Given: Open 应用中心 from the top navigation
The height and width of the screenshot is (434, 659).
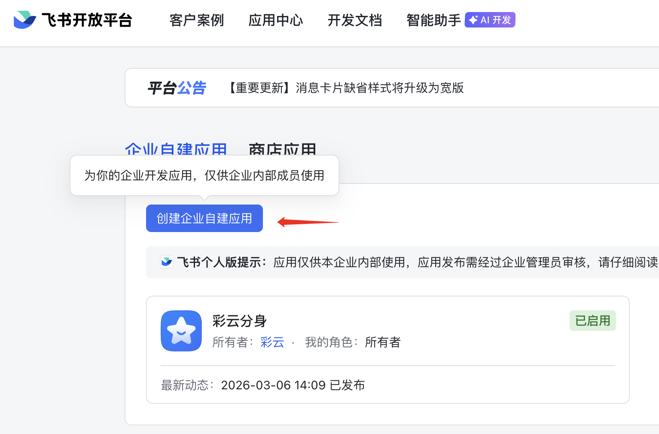Looking at the screenshot, I should (275, 21).
